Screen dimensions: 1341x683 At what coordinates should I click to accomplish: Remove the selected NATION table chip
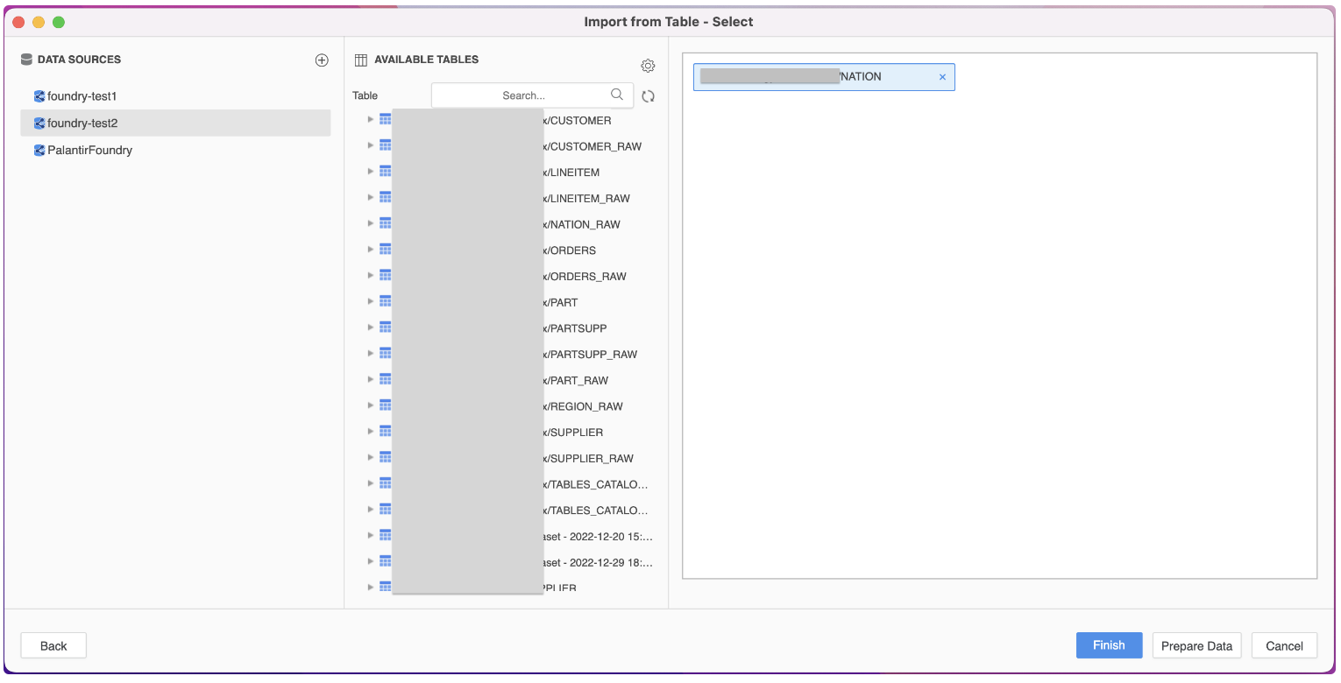(942, 76)
